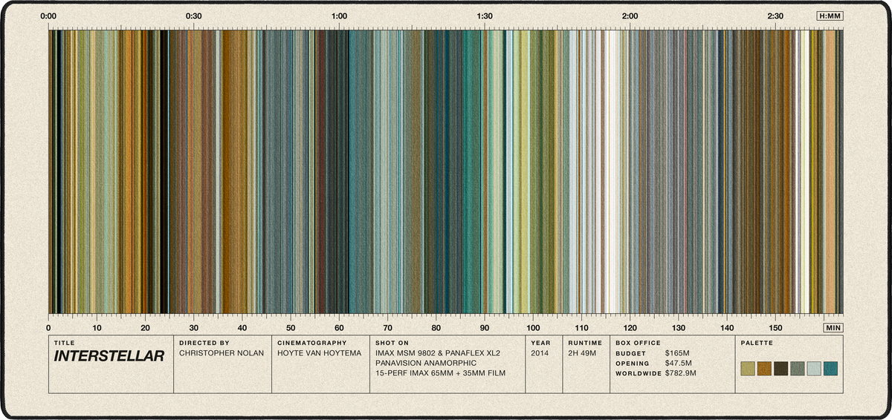Image resolution: width=892 pixels, height=420 pixels.
Task: Click the 100 minute label
Action: (x=533, y=328)
